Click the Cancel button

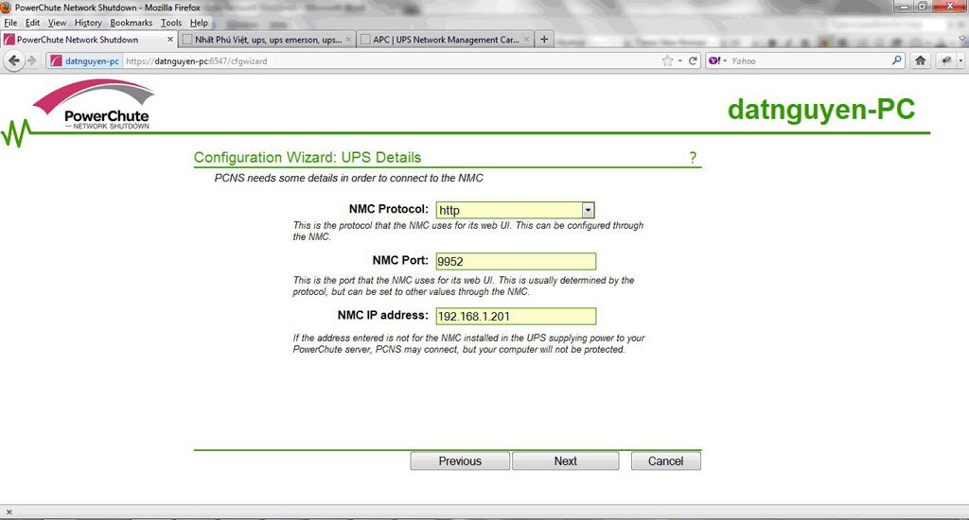665,461
